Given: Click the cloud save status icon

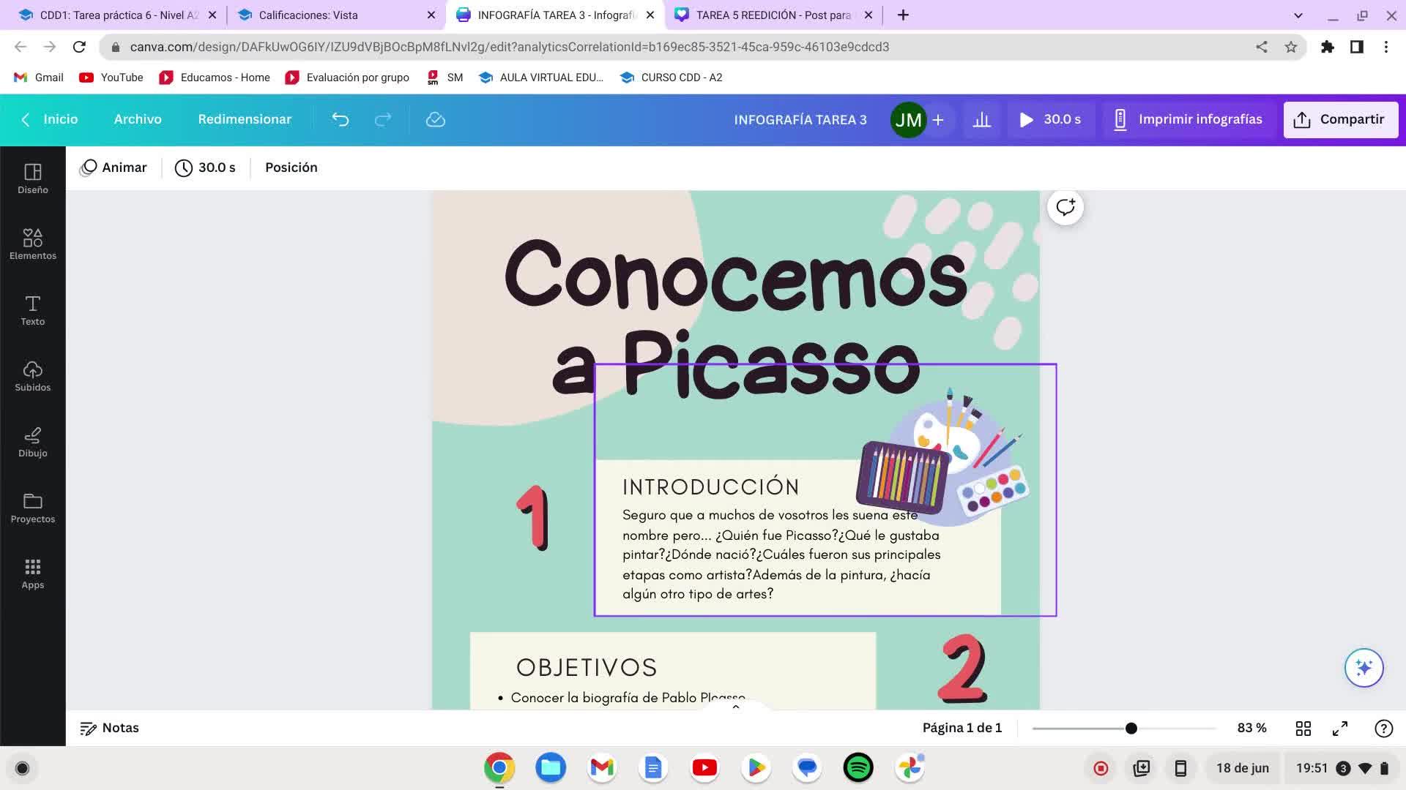Looking at the screenshot, I should pyautogui.click(x=436, y=119).
